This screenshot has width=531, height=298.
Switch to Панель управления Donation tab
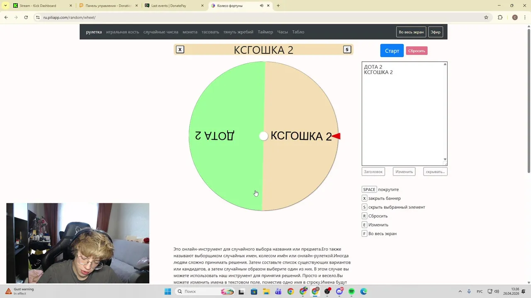[x=108, y=6]
